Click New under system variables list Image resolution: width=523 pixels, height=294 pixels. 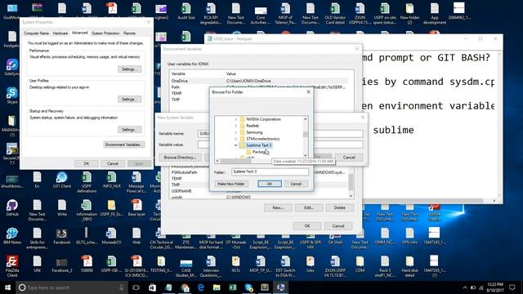tap(278, 207)
